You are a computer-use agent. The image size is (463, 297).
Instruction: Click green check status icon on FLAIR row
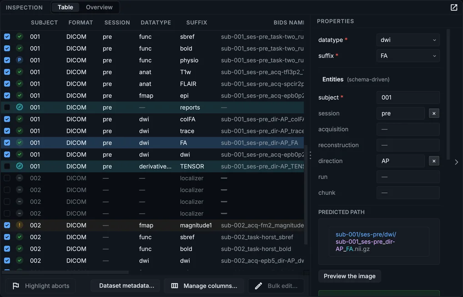tap(20, 83)
